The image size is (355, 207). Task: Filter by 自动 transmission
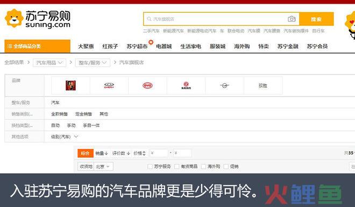pos(55,125)
